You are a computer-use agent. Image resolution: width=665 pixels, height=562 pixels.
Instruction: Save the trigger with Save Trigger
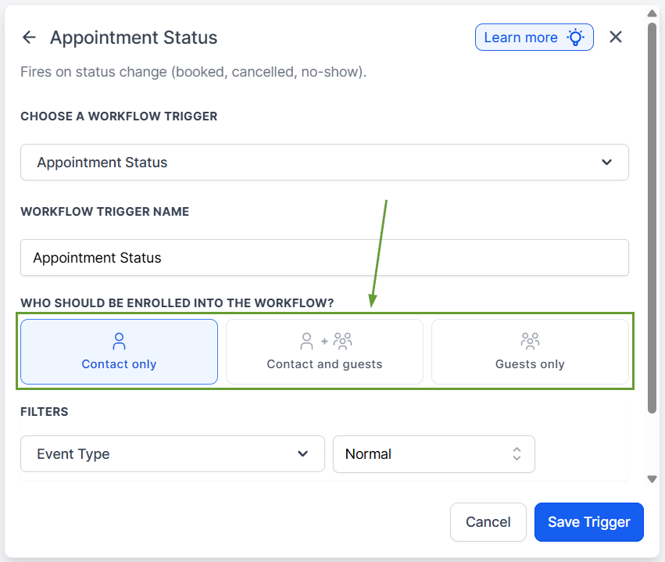click(x=588, y=522)
